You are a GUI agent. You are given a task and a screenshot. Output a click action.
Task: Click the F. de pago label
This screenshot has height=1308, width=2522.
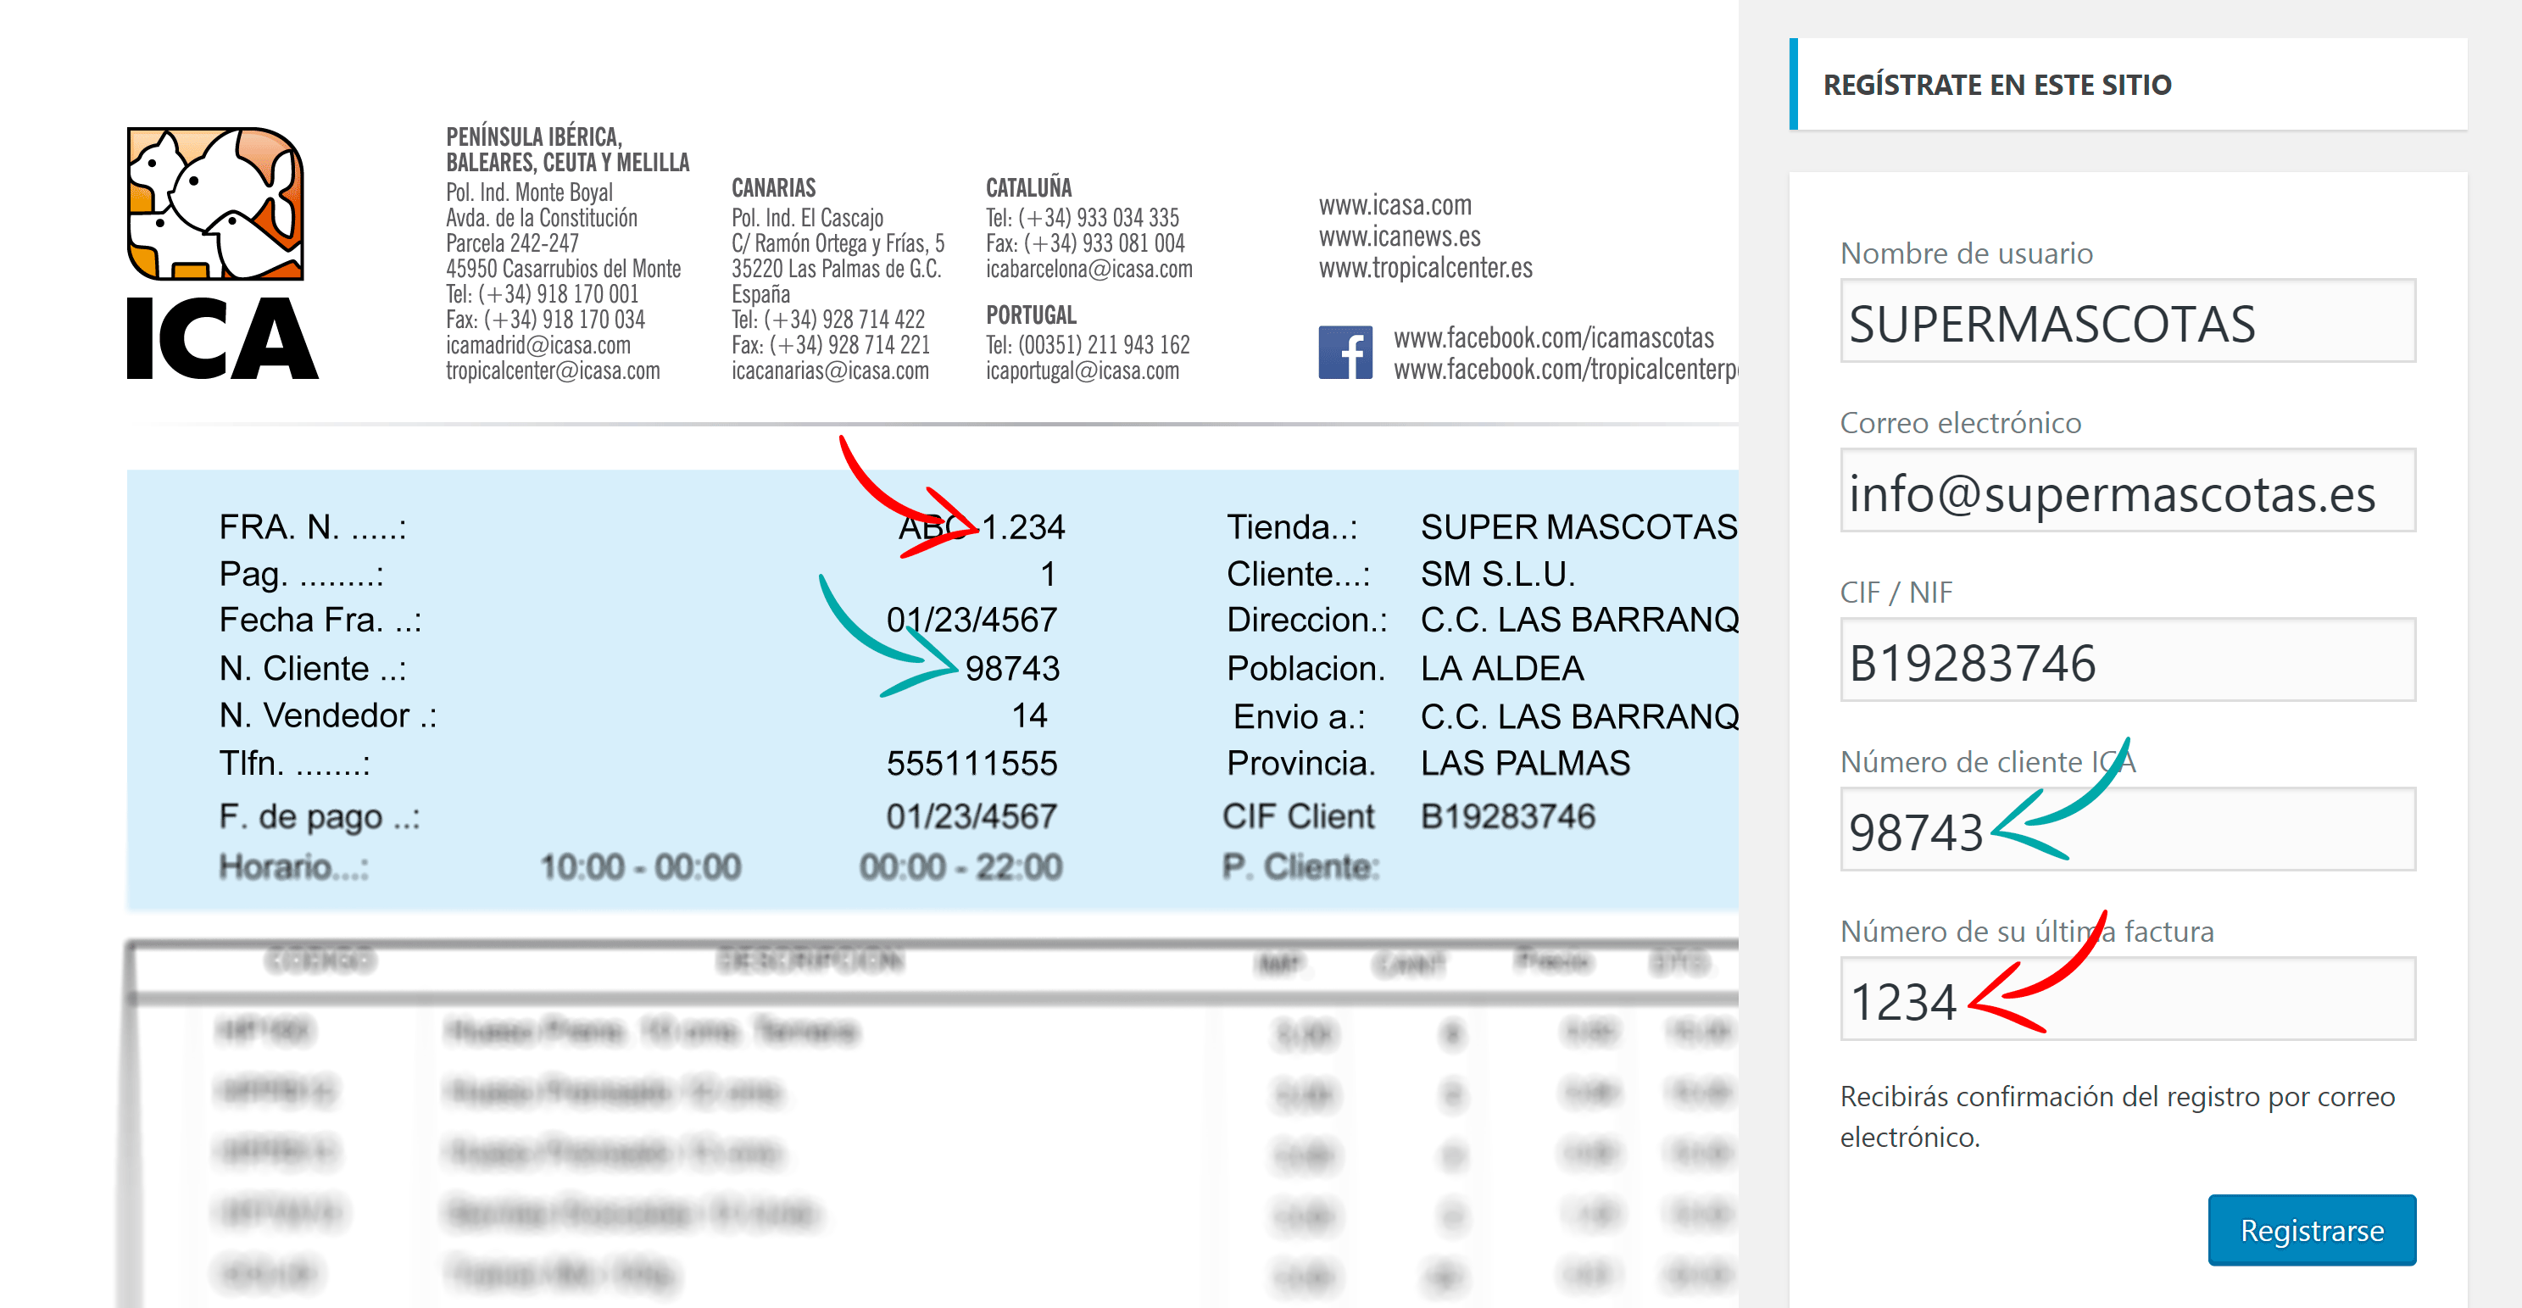point(319,815)
